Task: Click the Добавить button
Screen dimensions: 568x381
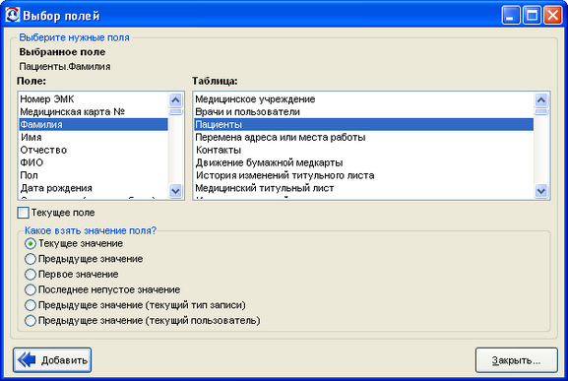Action: pos(52,360)
